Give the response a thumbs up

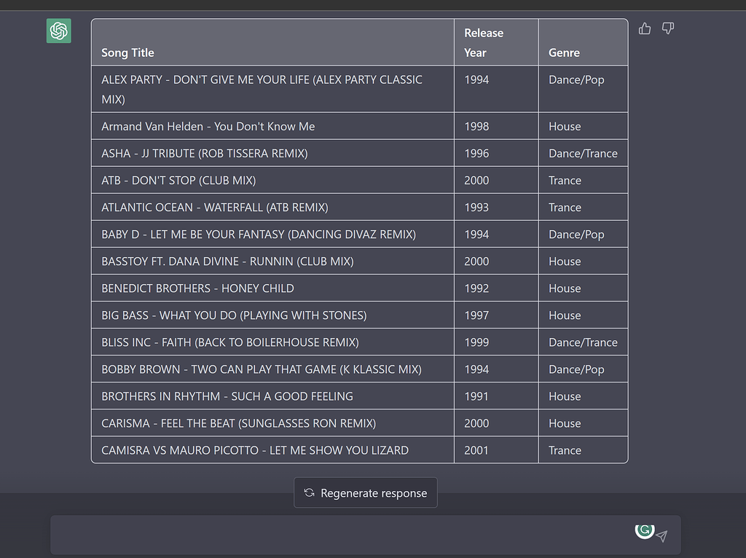[x=644, y=28]
